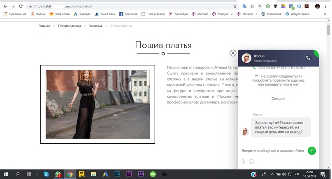Open the Marquiz - 3 bookmark

pyautogui.click(x=247, y=14)
